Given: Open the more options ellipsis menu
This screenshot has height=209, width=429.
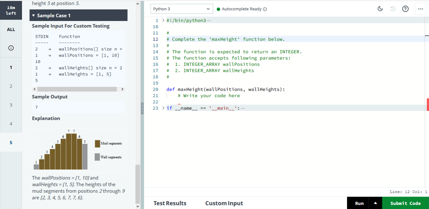Looking at the screenshot, I should pos(421,9).
